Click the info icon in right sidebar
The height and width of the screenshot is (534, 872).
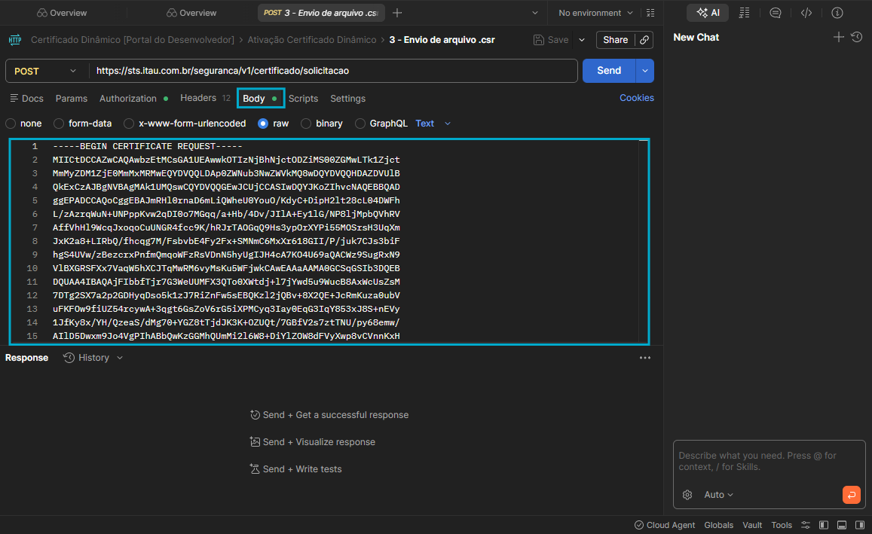[x=837, y=13]
